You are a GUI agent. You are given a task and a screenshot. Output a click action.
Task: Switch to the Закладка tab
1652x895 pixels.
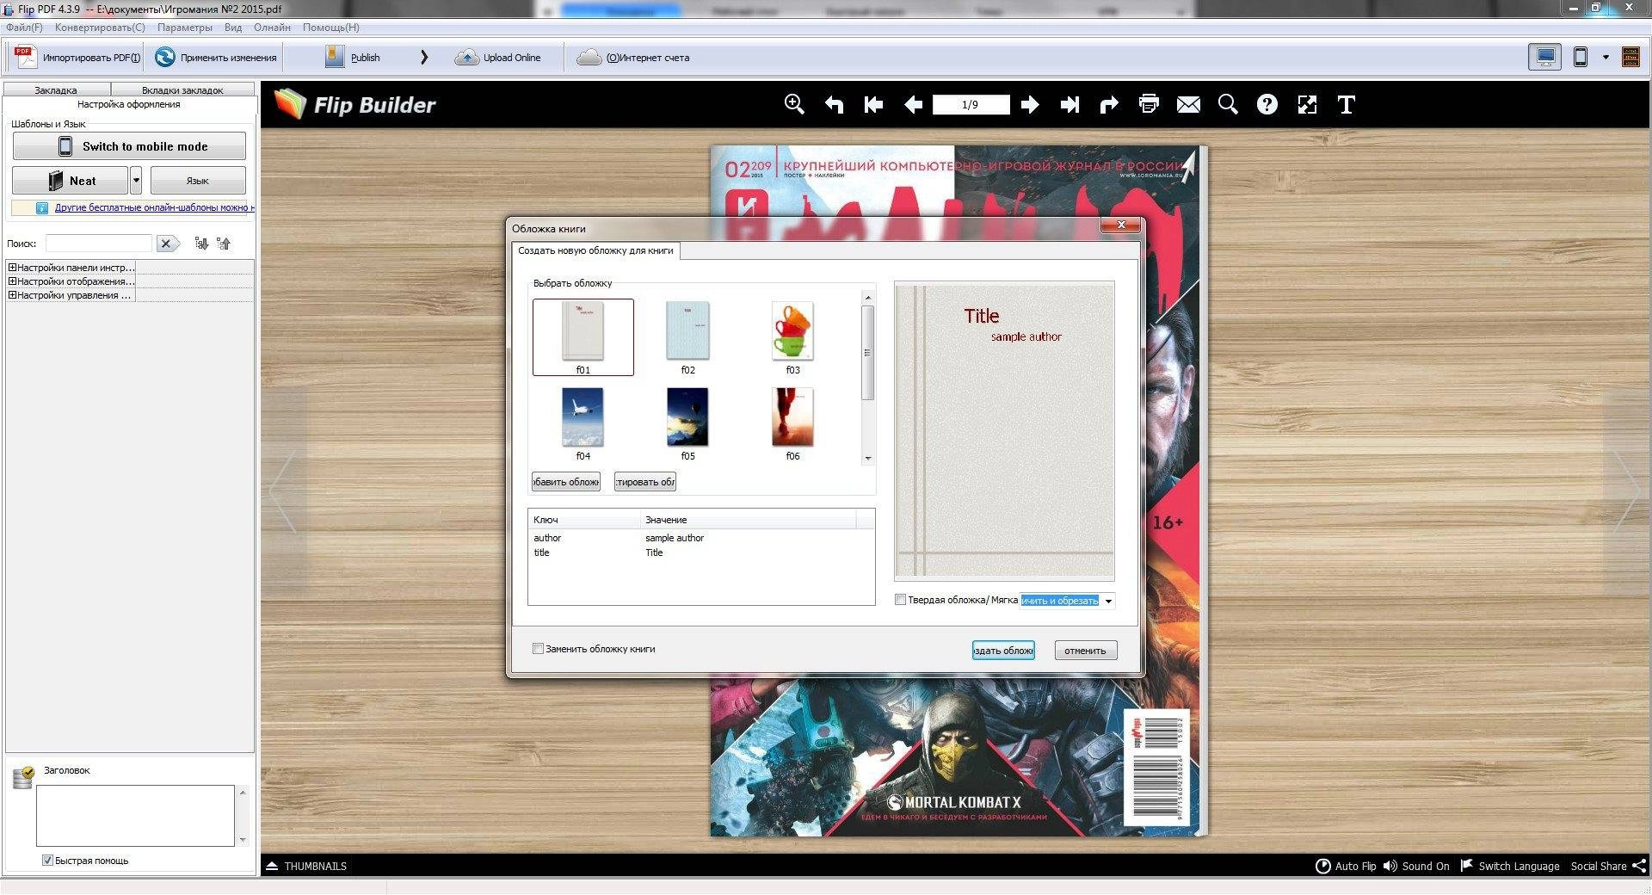coord(56,89)
